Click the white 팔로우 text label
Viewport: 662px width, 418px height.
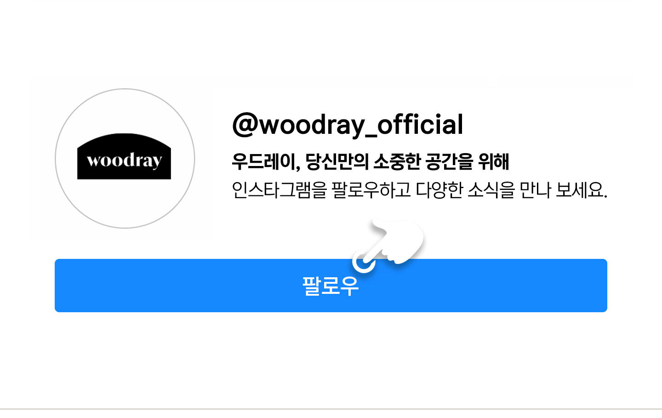(x=331, y=286)
